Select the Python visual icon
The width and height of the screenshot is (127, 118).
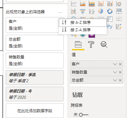(x=110, y=27)
